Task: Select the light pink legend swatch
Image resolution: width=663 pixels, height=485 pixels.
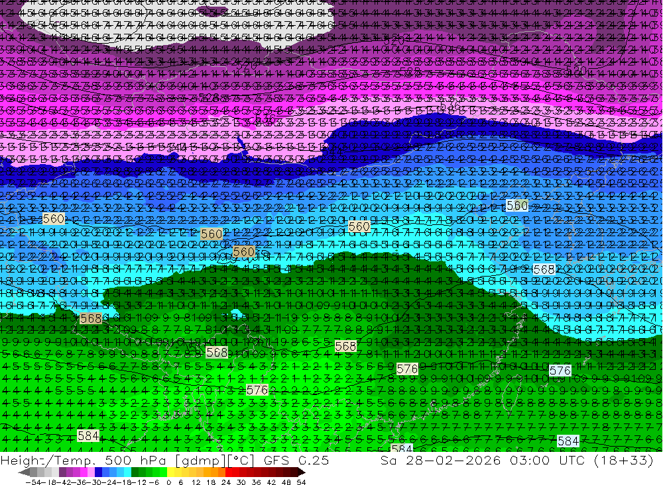Action: tap(91, 472)
